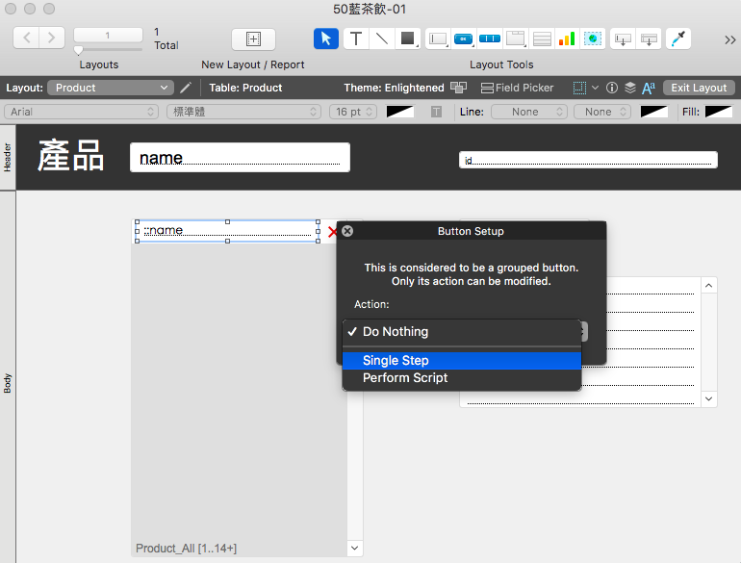Select the Chart tool

(567, 38)
